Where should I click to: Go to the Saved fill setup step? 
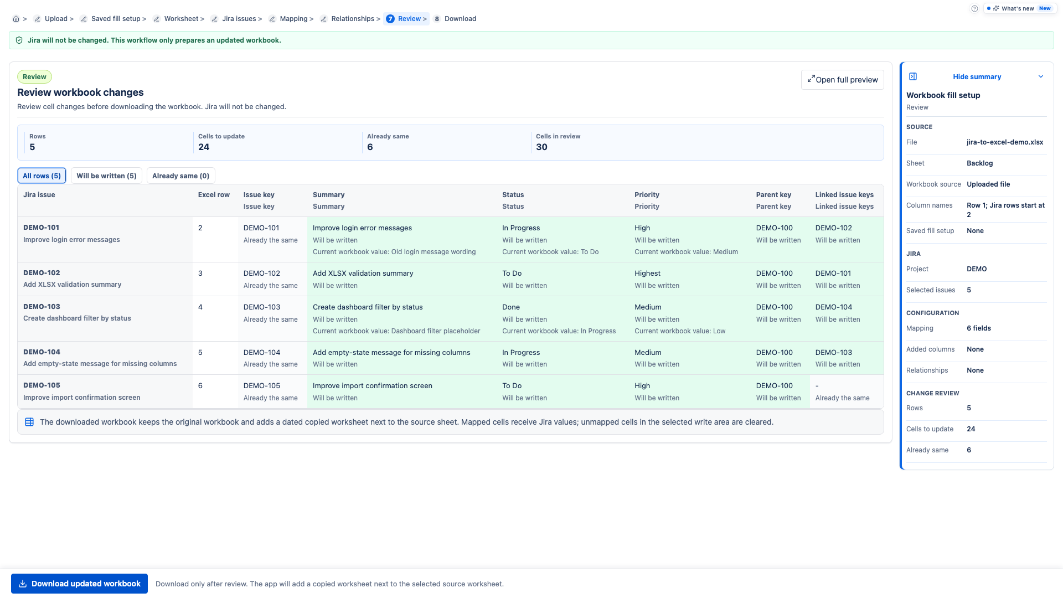[x=116, y=19]
